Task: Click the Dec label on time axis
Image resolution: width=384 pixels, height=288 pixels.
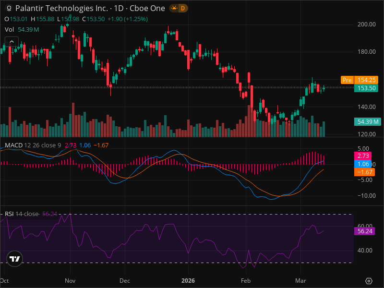Action: pyautogui.click(x=125, y=281)
